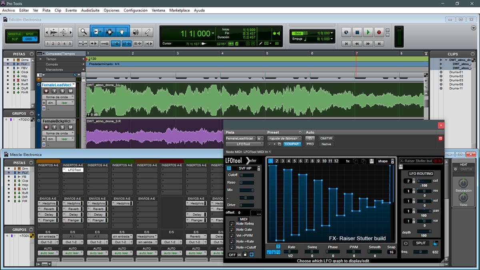
Task: Click the Record transport button
Action: coord(379,32)
